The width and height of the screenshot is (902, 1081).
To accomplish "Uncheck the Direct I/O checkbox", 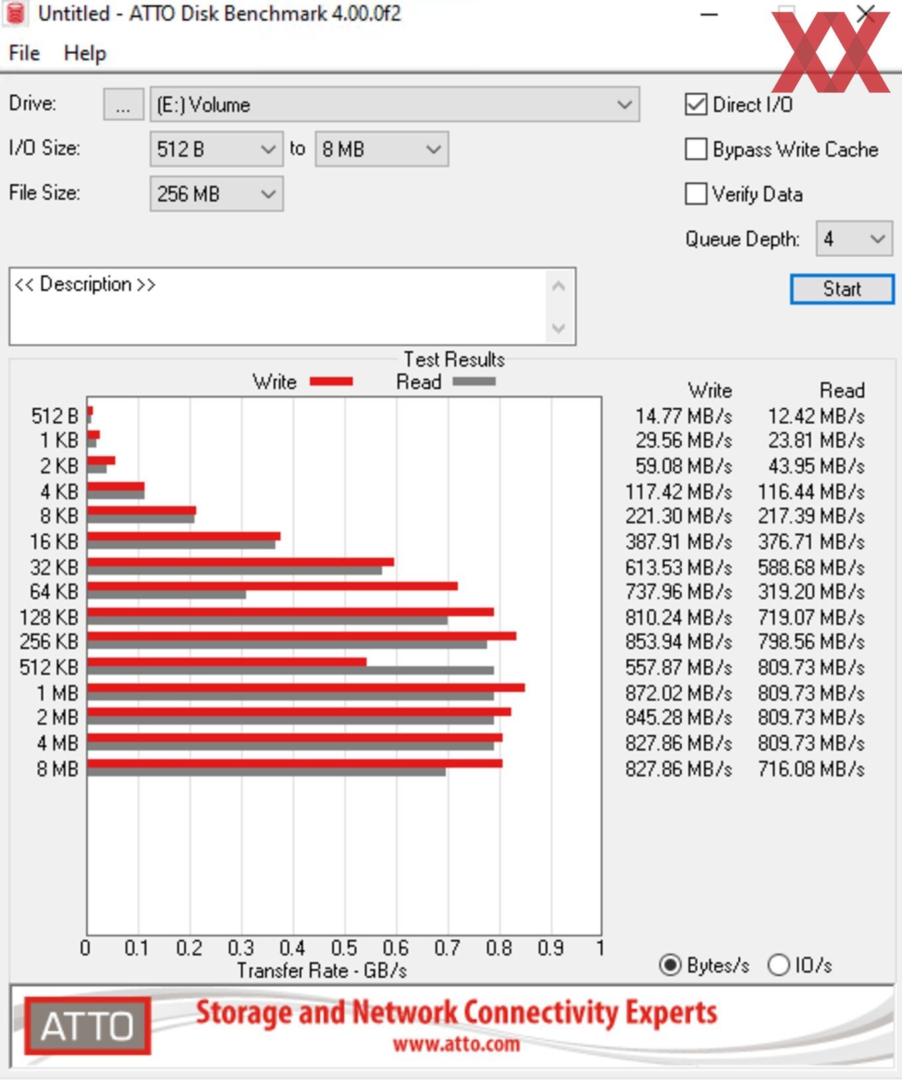I will coord(696,105).
